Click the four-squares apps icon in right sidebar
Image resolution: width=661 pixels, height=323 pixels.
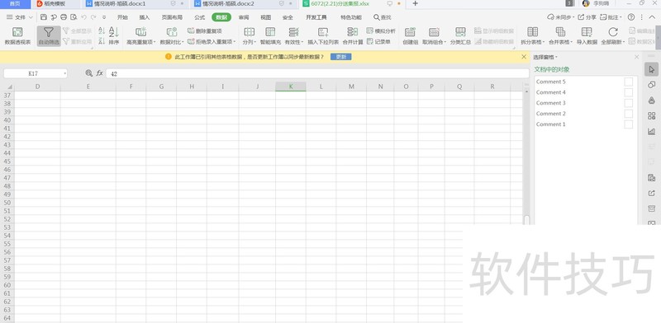[652, 116]
